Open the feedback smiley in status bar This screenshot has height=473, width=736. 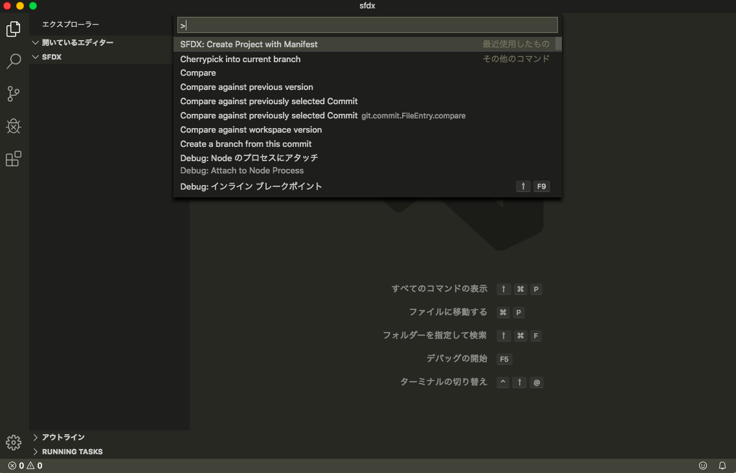click(x=703, y=465)
